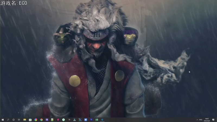Screen dimensions: 217x122
Task: Switch to the active blue circle app
Action: point(102,120)
